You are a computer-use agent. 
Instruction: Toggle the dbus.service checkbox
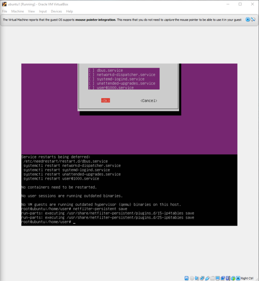(x=92, y=70)
